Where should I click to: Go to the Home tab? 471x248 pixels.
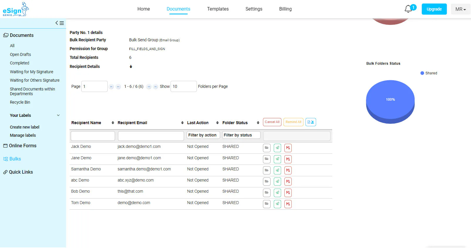click(144, 9)
